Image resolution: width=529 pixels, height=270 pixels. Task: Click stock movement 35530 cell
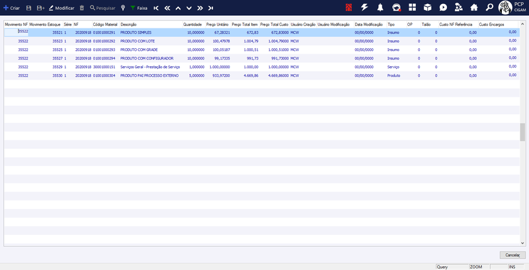[58, 75]
